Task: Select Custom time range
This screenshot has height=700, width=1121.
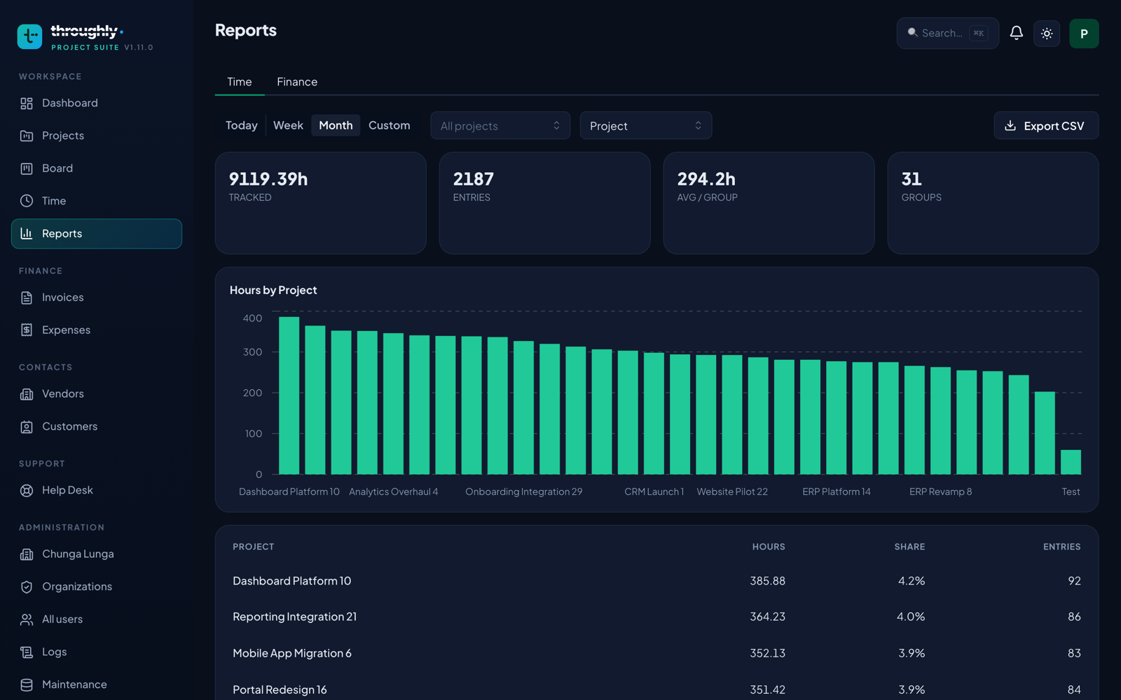Action: 390,125
